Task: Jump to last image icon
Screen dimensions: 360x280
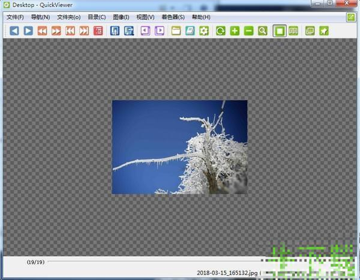Action: 84,31
